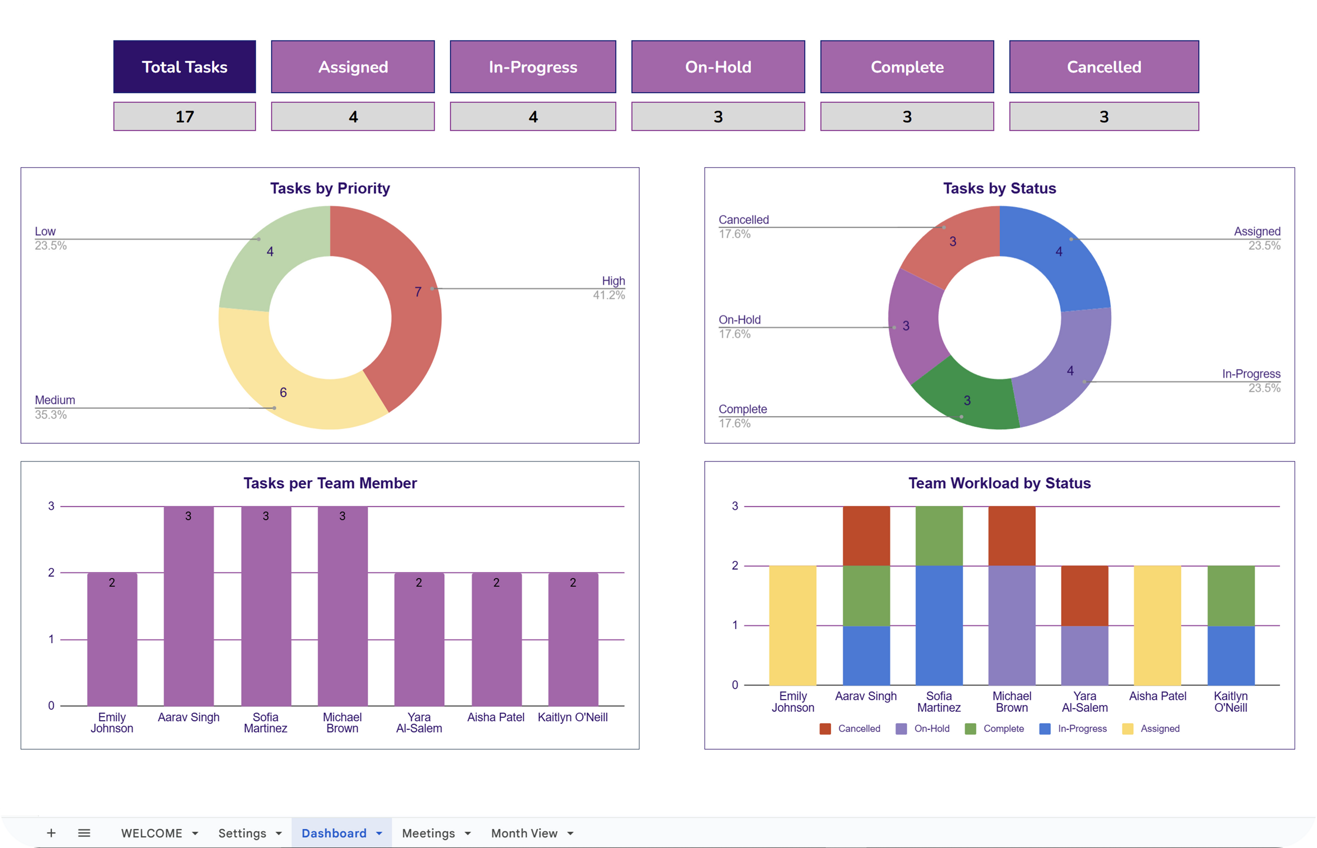Open the WELCOME tab dropdown arrow

coord(195,834)
